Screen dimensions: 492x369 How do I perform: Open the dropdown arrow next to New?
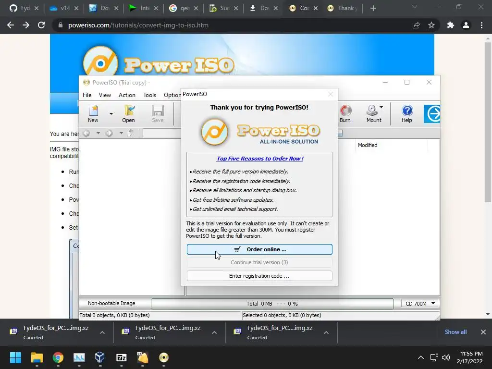(x=111, y=113)
